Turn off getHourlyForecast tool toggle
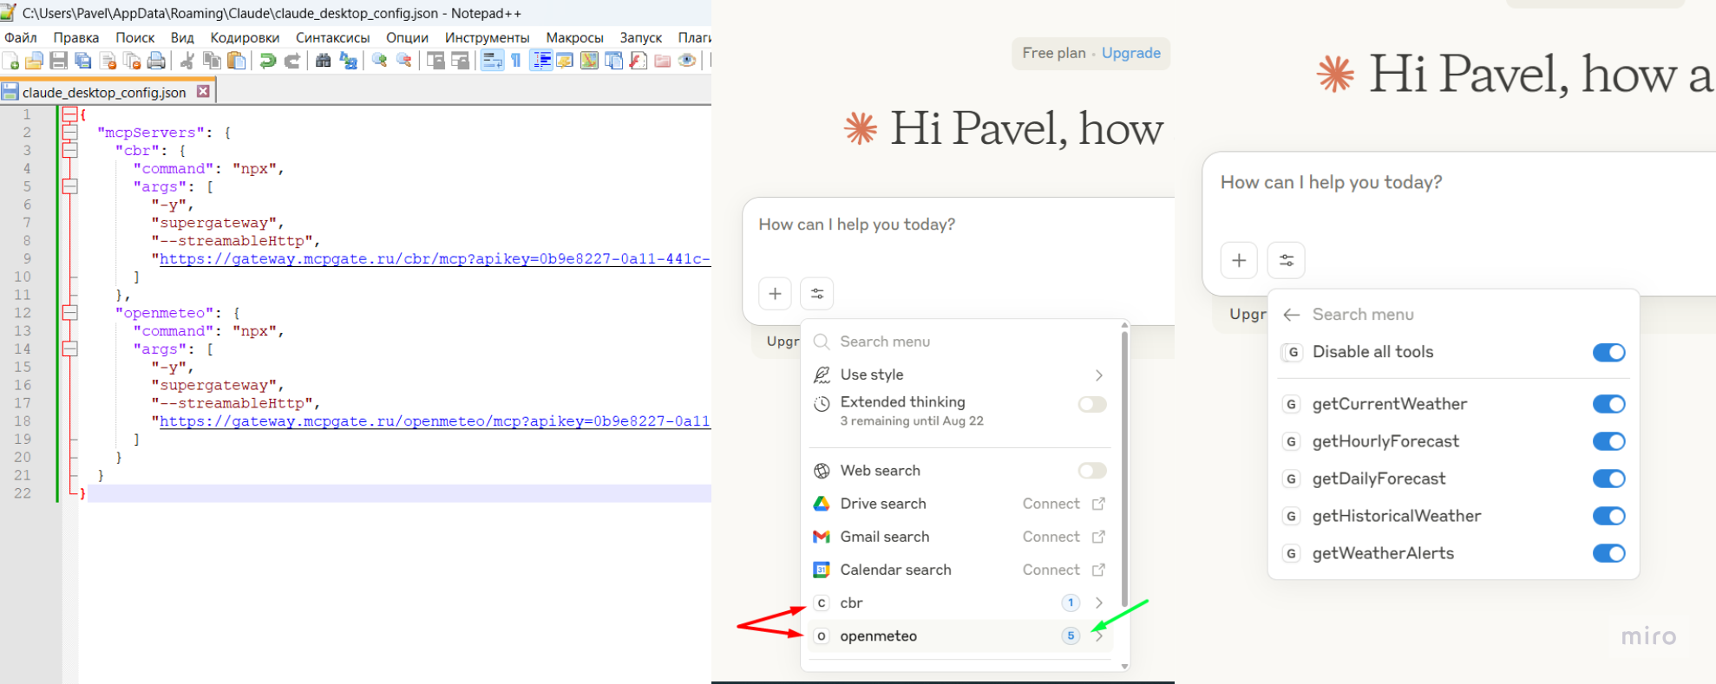Image resolution: width=1716 pixels, height=684 pixels. point(1608,441)
